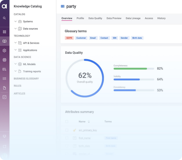This screenshot has width=182, height=160.
Task: Expand the ML Models tree node
Action: pos(15,64)
